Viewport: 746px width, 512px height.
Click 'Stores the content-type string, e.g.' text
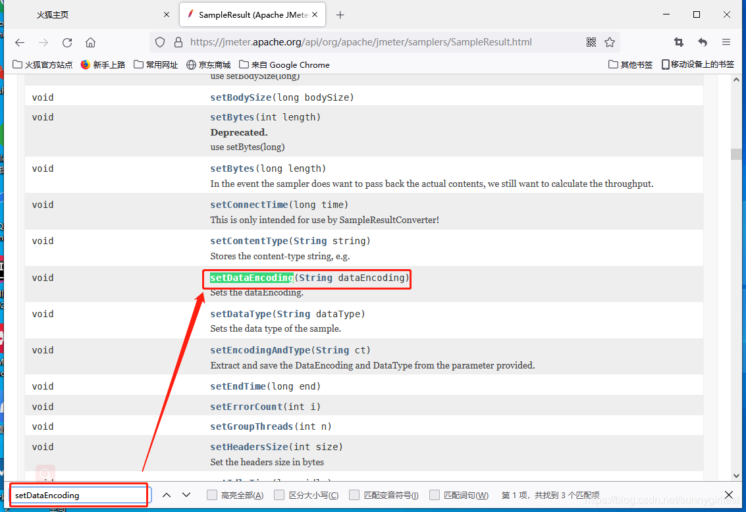coord(280,256)
